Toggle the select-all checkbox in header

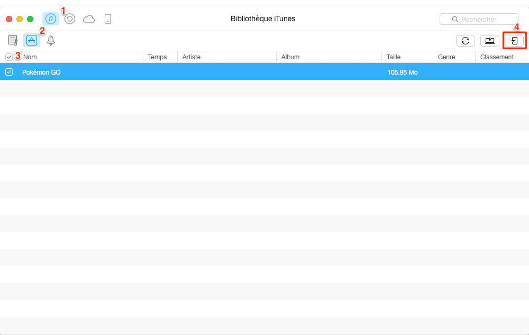click(9, 57)
